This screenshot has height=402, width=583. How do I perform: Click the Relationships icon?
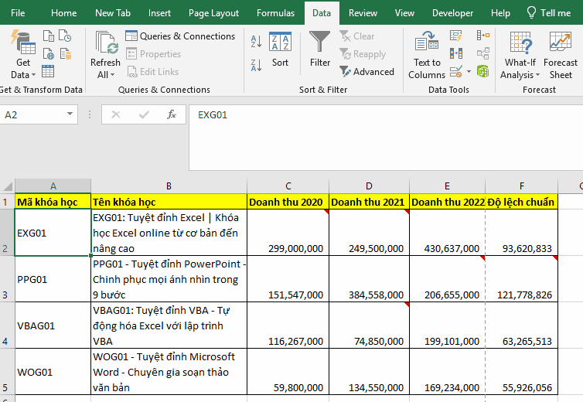pyautogui.click(x=483, y=53)
